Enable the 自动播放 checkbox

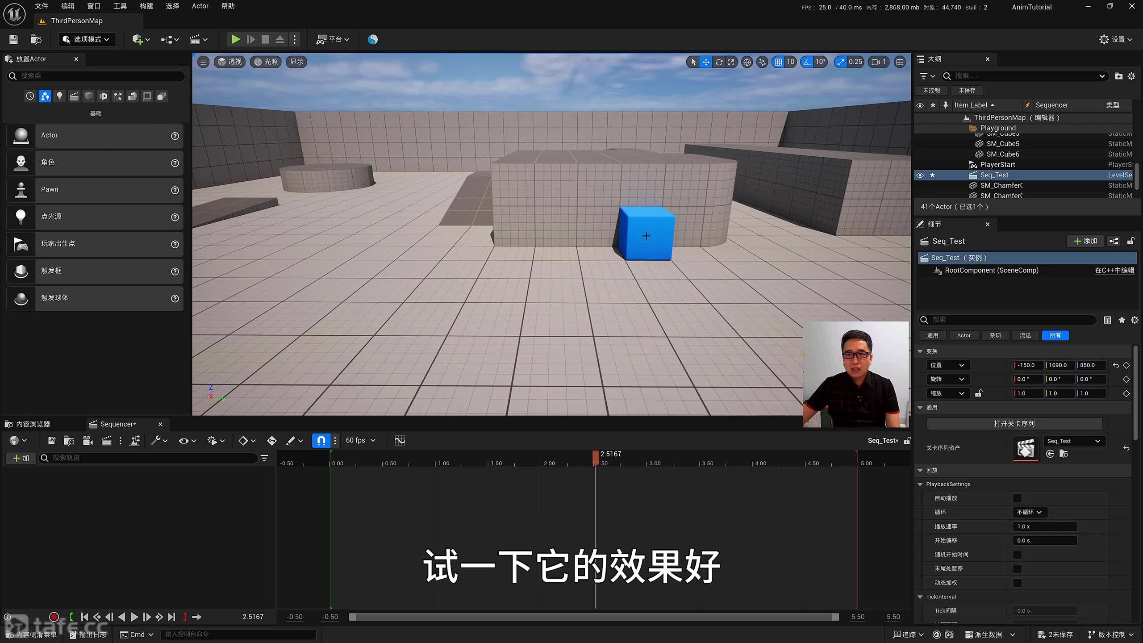[1017, 498]
